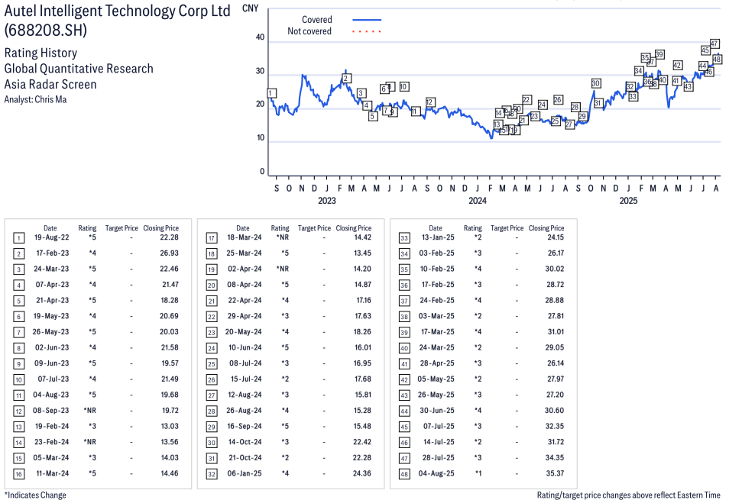Select the date cell '14-Oct-24'

coord(245,442)
